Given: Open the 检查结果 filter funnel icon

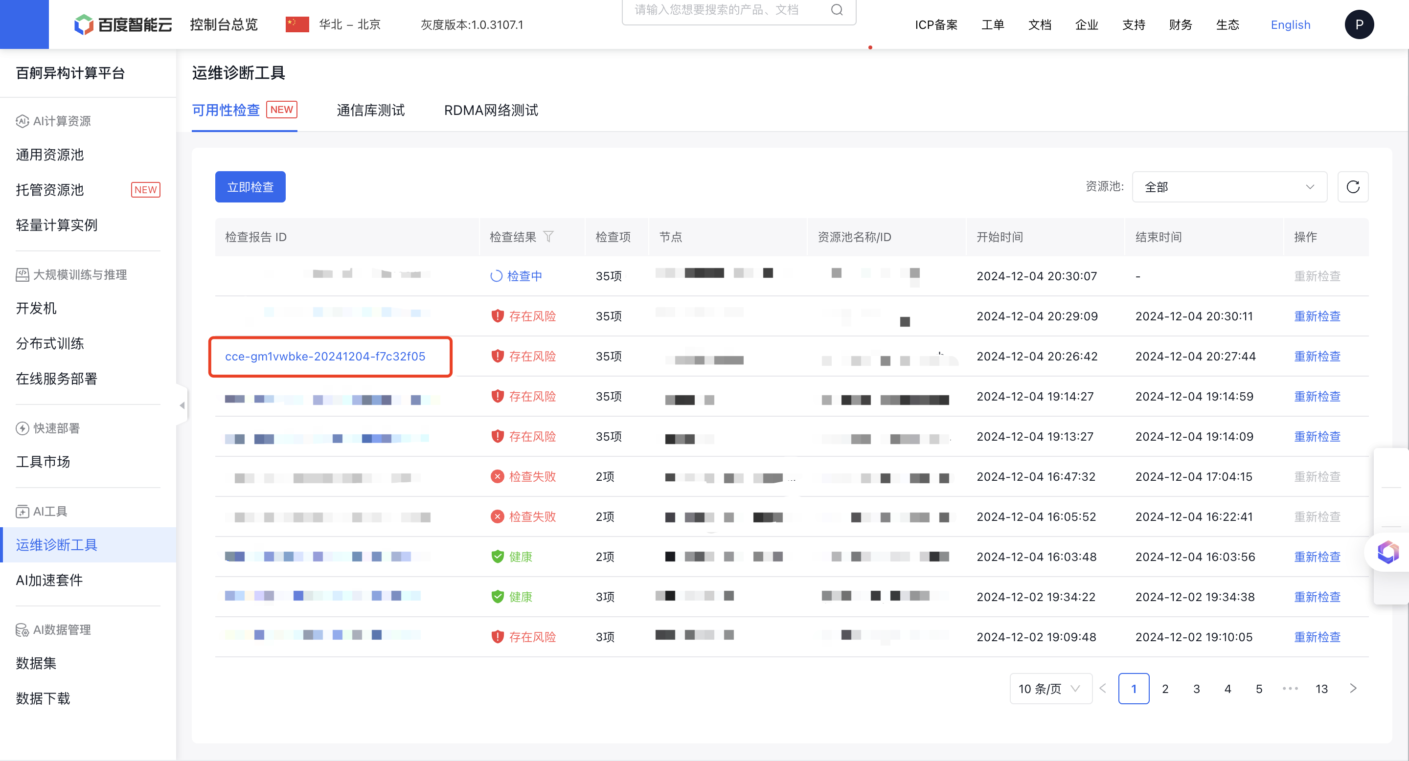Looking at the screenshot, I should [548, 237].
